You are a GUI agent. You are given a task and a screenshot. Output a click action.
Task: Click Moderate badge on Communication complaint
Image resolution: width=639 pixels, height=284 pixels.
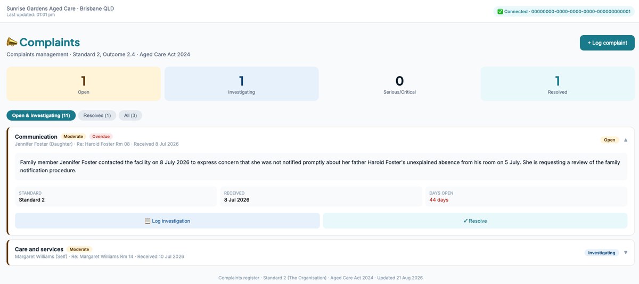click(x=73, y=137)
